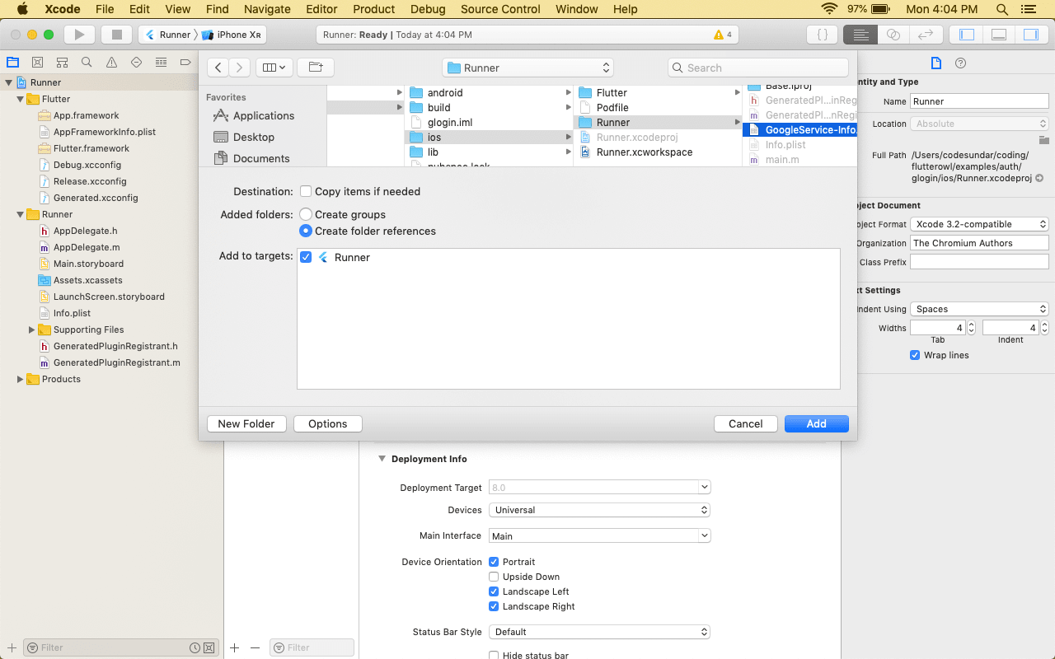
Task: Click the Organization text field
Action: [979, 243]
